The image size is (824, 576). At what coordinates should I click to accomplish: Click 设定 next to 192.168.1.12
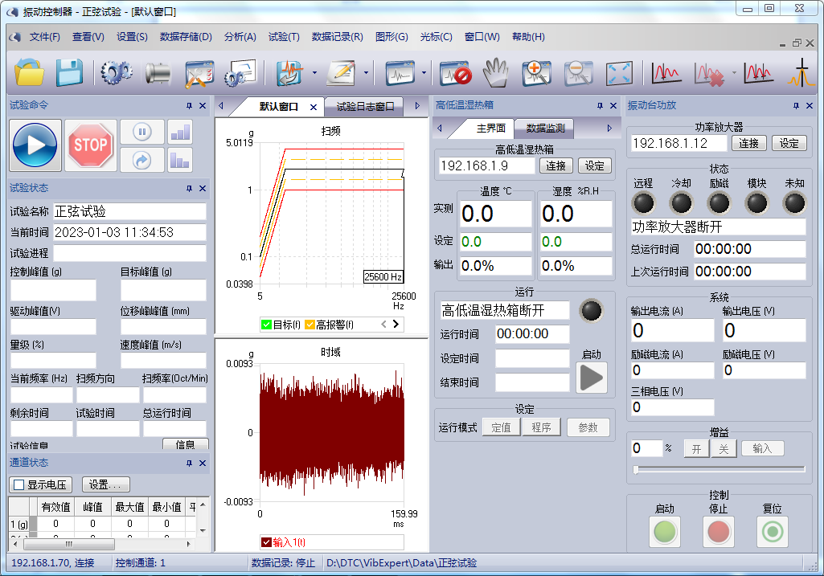pyautogui.click(x=789, y=143)
